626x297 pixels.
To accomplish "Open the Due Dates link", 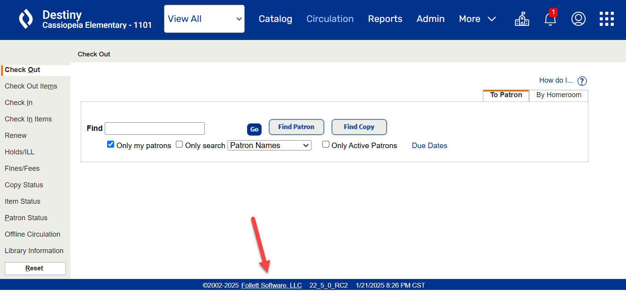I will tap(429, 145).
